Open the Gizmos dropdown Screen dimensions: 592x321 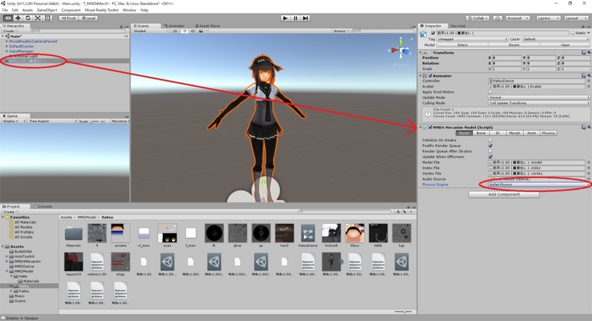pos(341,31)
